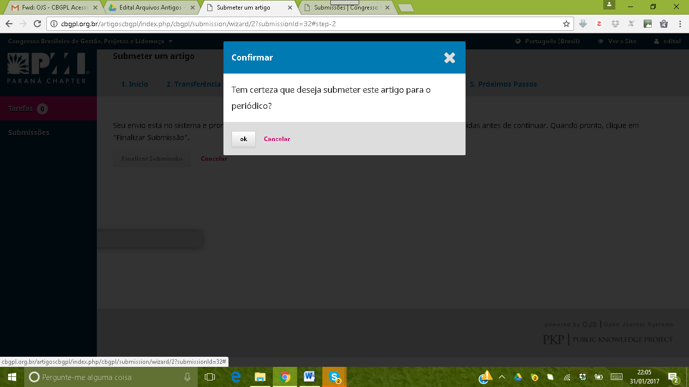Viewport: 689px width, 387px height.
Task: Open Português (Brasil) language selector
Action: pyautogui.click(x=548, y=41)
